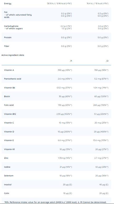Click the /1 column header
The image size is (114, 204).
tap(71, 61)
